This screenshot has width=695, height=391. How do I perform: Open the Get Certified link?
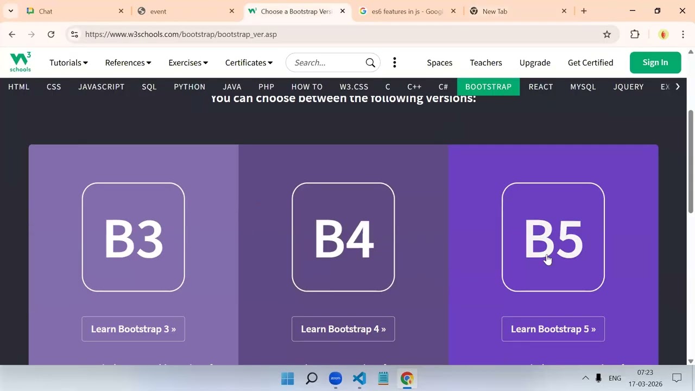(x=590, y=62)
